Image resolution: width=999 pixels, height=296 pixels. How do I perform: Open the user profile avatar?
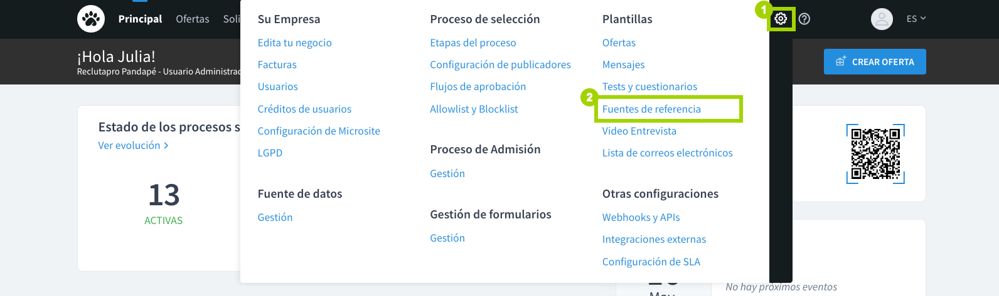[882, 19]
